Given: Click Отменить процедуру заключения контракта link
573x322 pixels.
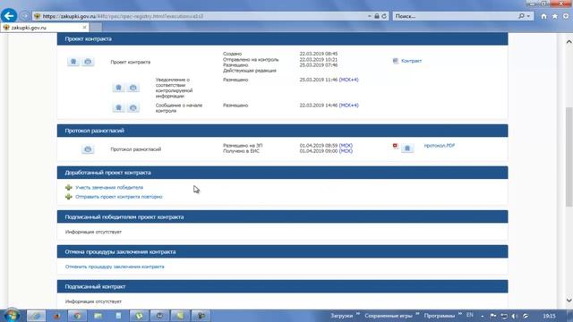Looking at the screenshot, I should [x=115, y=267].
